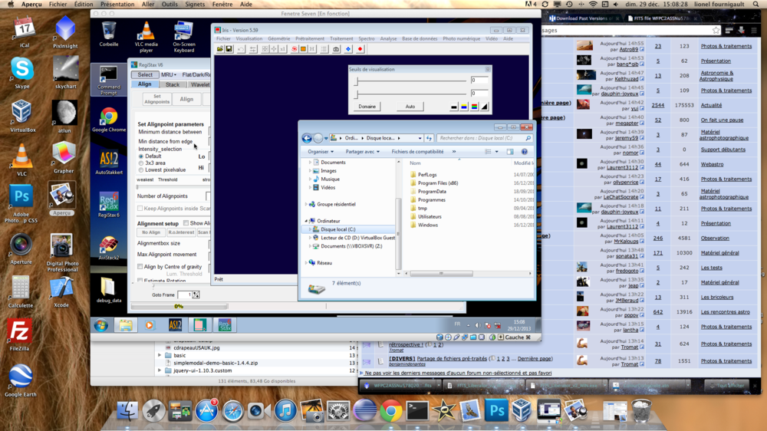Click the RGB three-color palette swatch in Seuils

474,107
